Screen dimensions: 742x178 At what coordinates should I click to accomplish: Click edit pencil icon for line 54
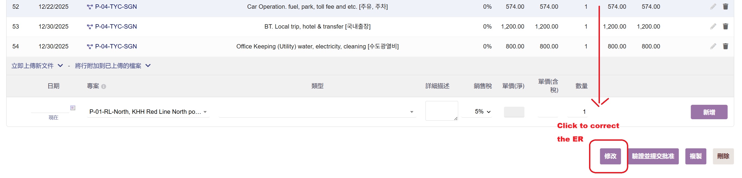(x=713, y=46)
